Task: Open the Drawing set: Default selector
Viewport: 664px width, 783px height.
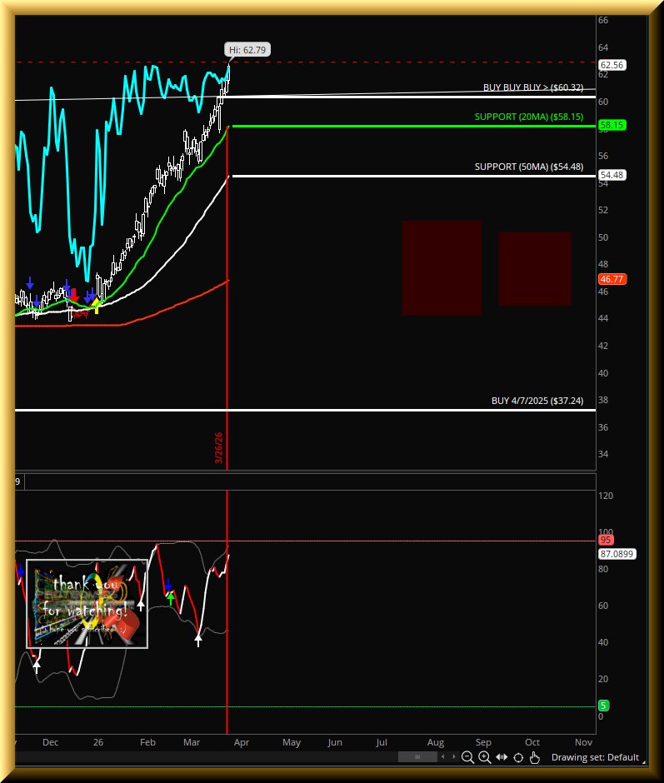Action: point(595,757)
